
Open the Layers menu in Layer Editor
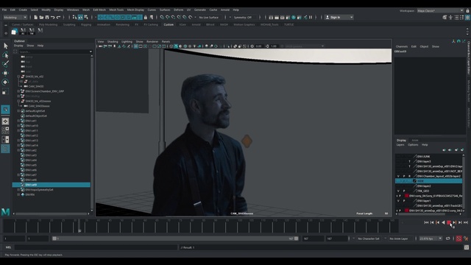400,145
